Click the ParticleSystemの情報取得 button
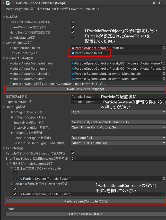The width and height of the screenshot is (166, 220). click(85, 89)
